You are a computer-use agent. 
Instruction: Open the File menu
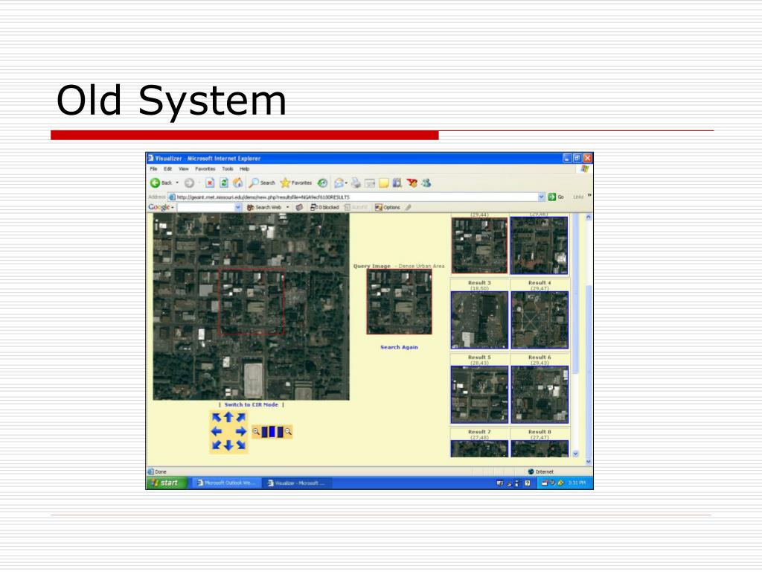click(153, 169)
